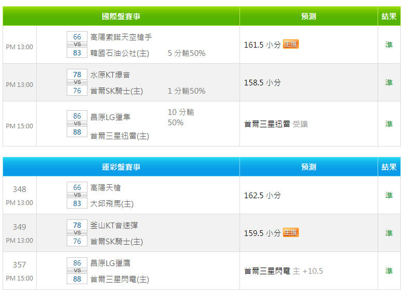Click 準 result in the 159.5 小分 row

point(389,233)
